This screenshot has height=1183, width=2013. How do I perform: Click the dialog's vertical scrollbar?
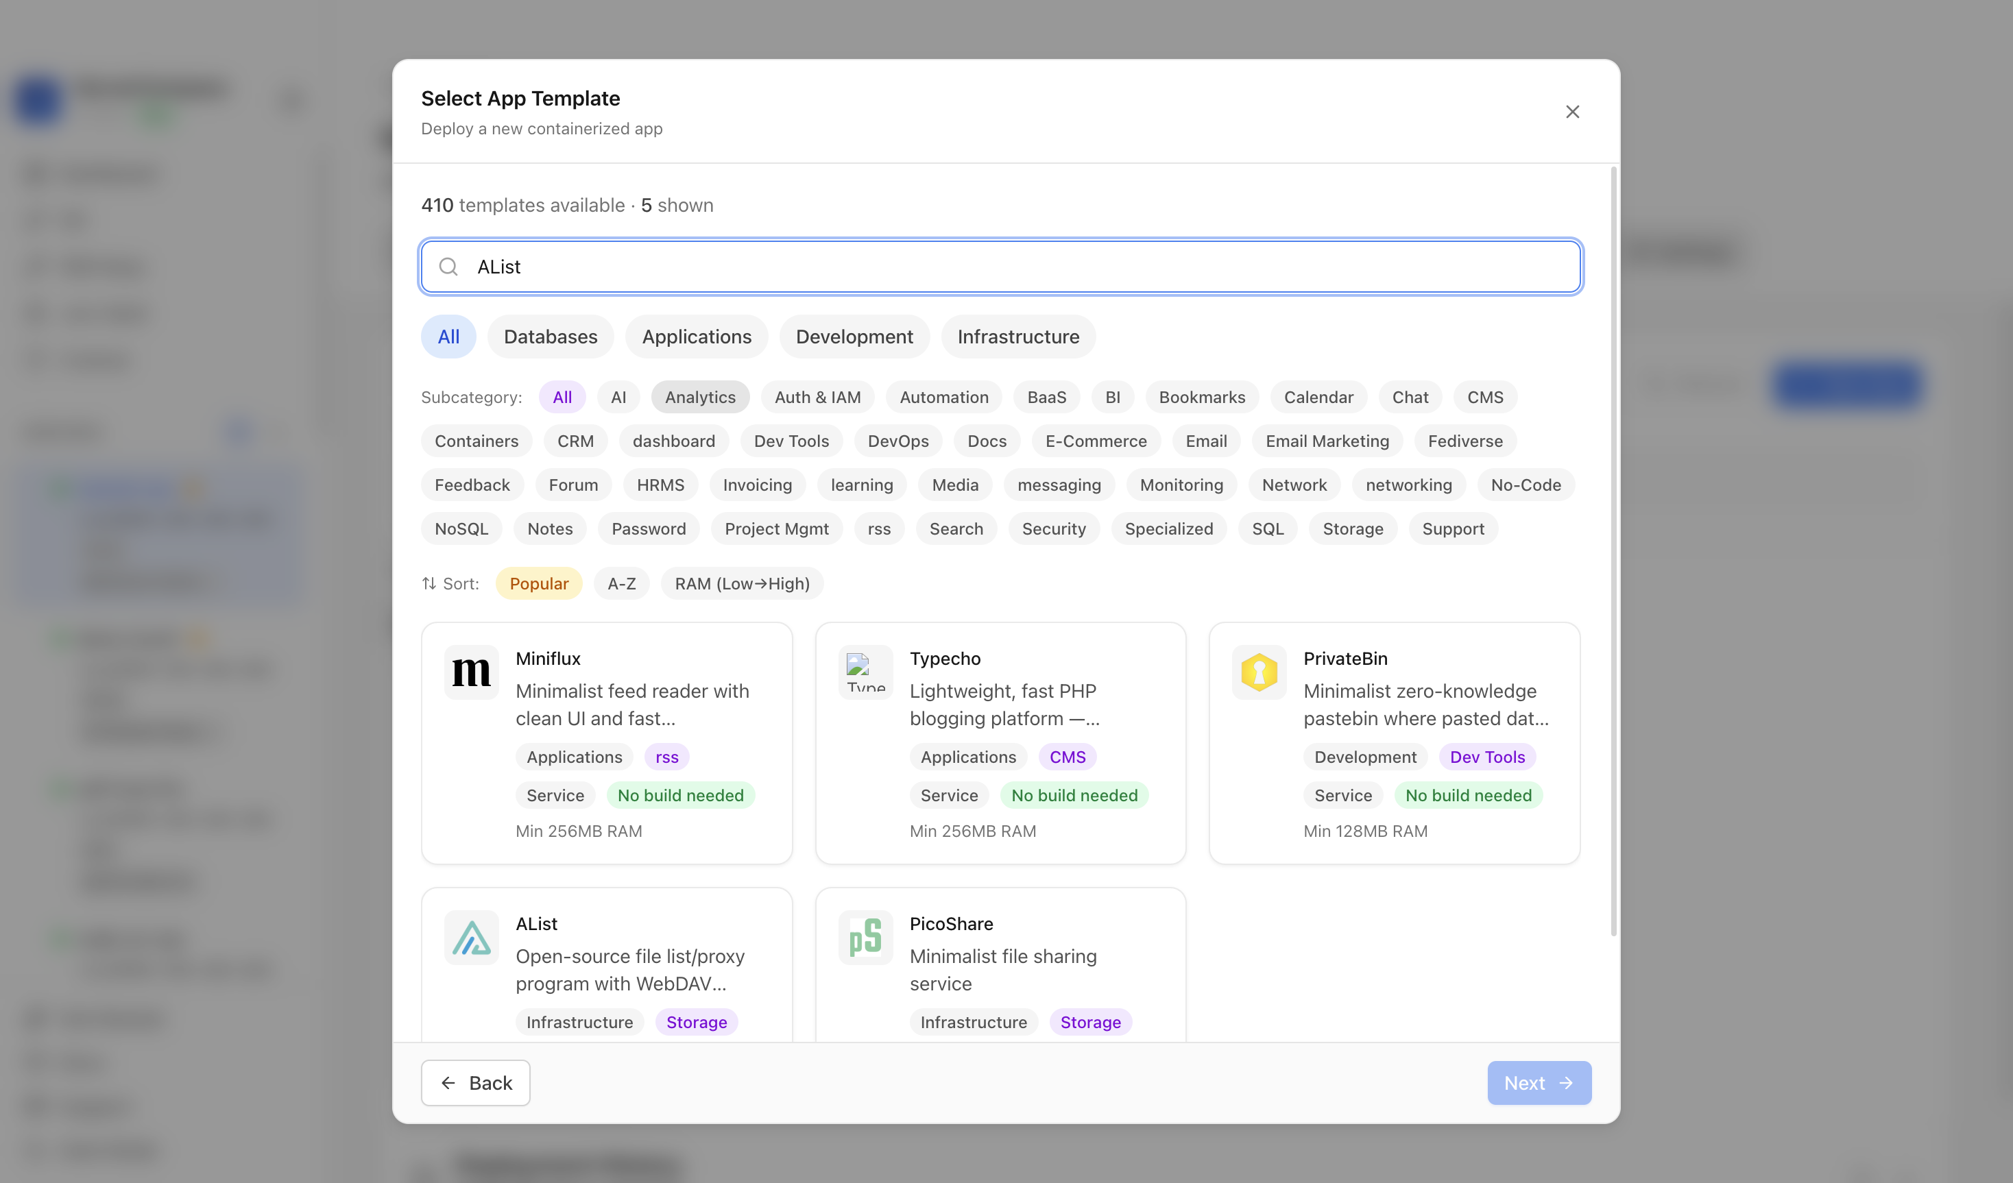[1613, 551]
